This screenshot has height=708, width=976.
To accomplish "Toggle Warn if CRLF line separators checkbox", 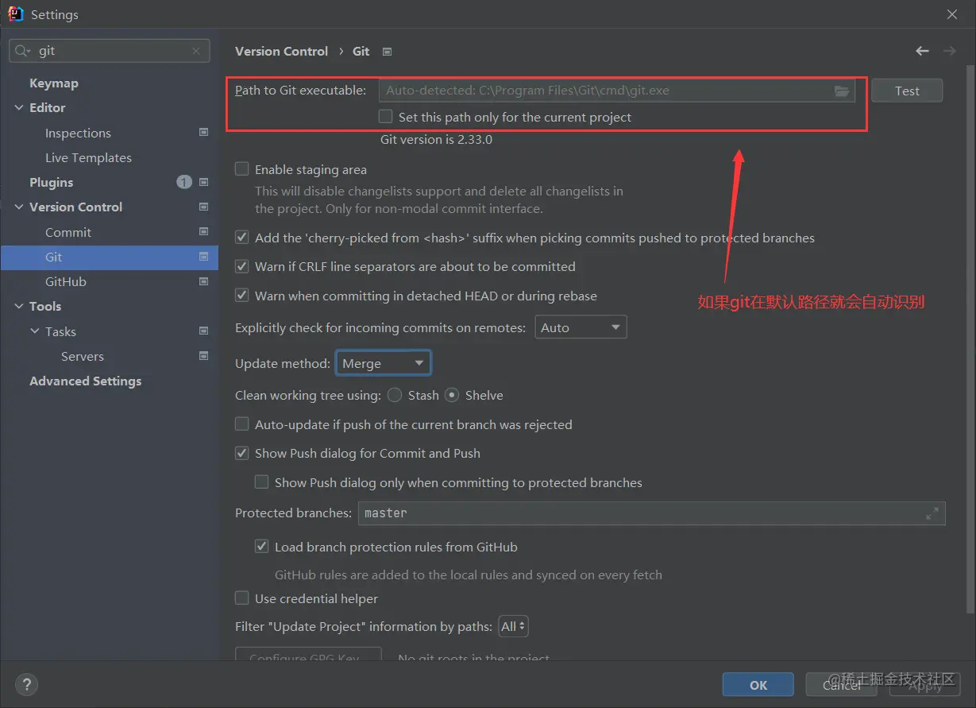I will coord(242,267).
